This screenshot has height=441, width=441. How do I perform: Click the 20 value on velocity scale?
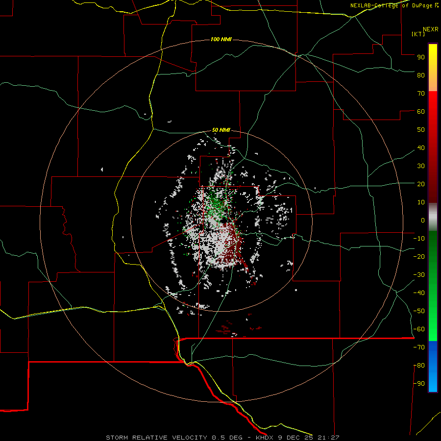[x=421, y=184]
